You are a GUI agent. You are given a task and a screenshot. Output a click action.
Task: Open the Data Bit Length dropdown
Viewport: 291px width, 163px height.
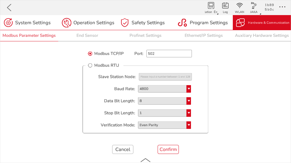(189, 101)
